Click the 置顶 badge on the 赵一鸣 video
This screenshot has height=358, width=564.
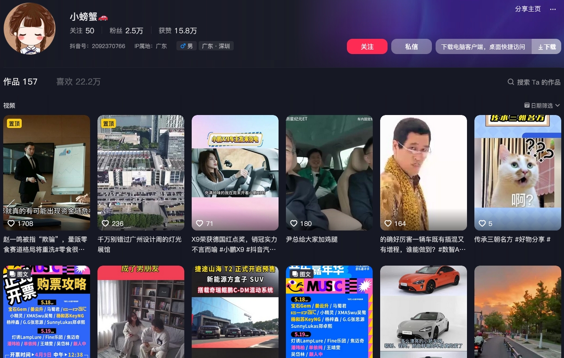pyautogui.click(x=14, y=124)
